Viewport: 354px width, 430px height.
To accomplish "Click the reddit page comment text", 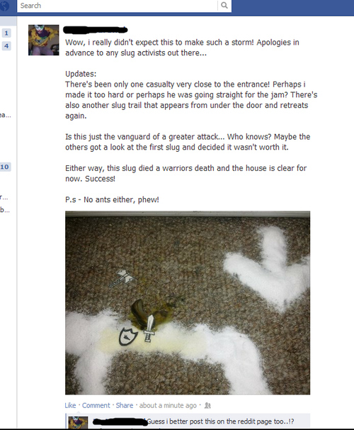I will tap(220, 421).
